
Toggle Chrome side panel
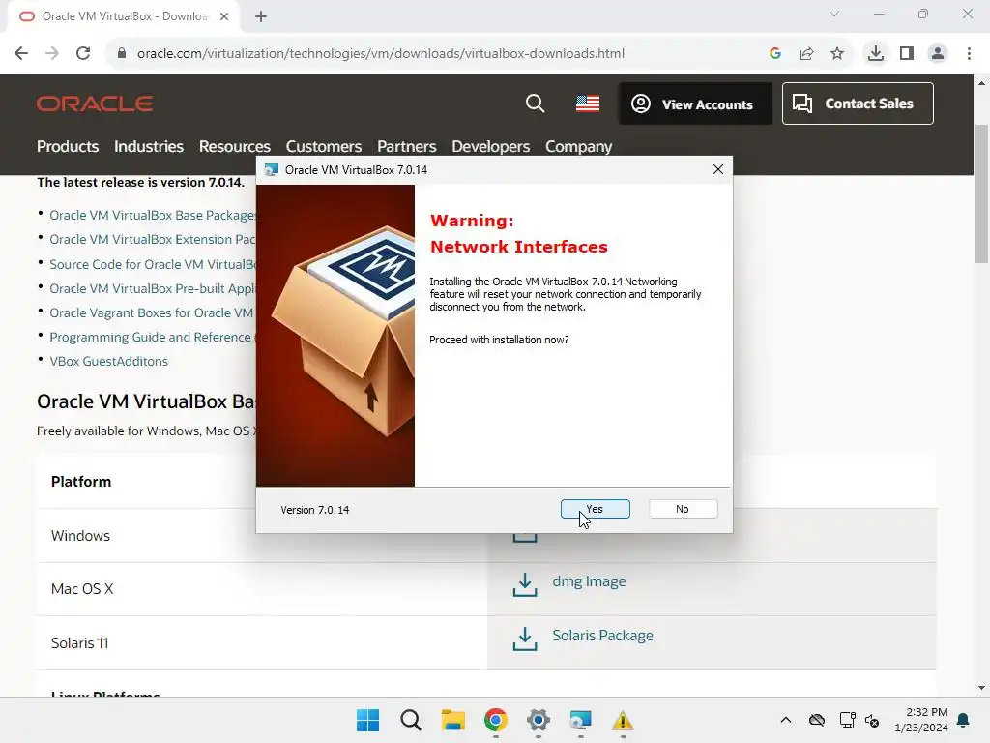(907, 53)
